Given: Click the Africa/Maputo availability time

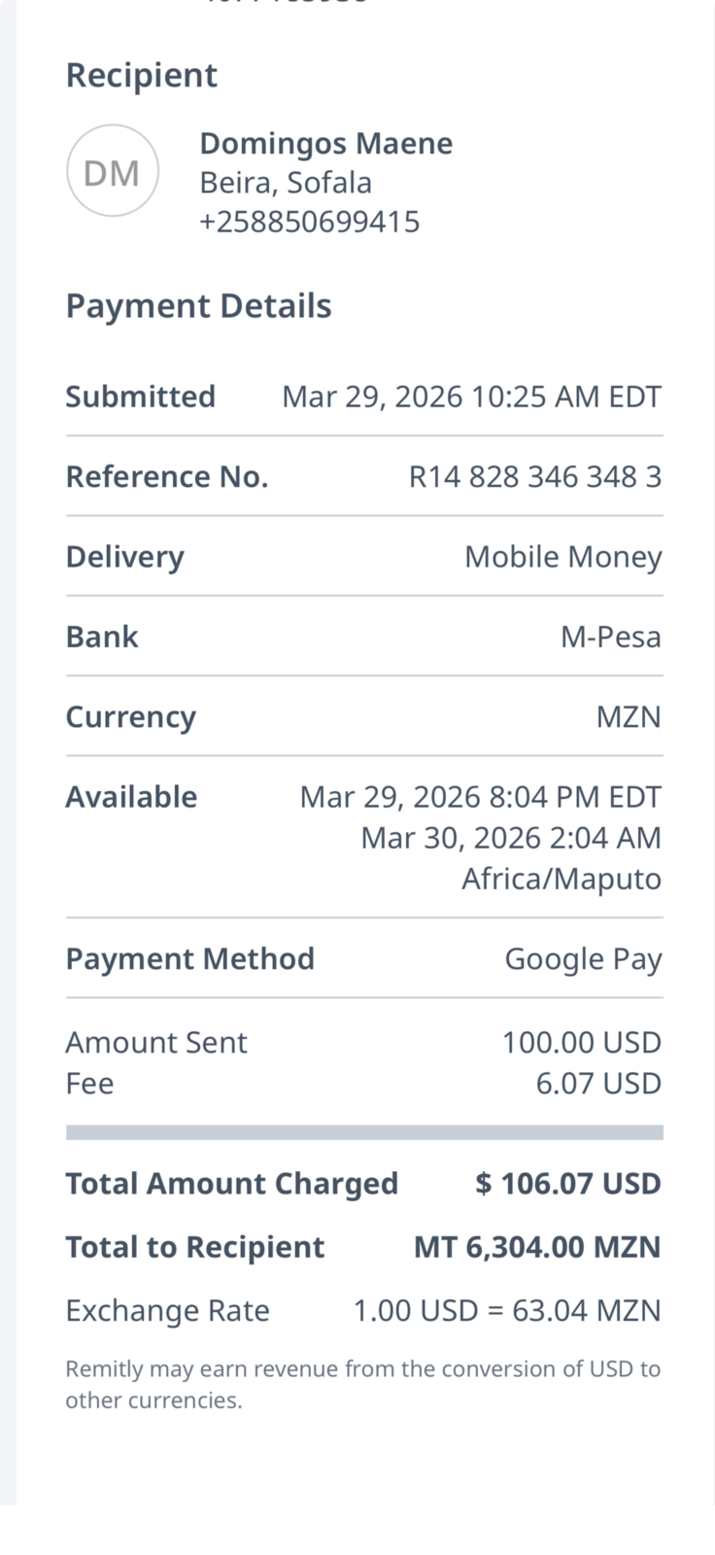Looking at the screenshot, I should pos(561,879).
